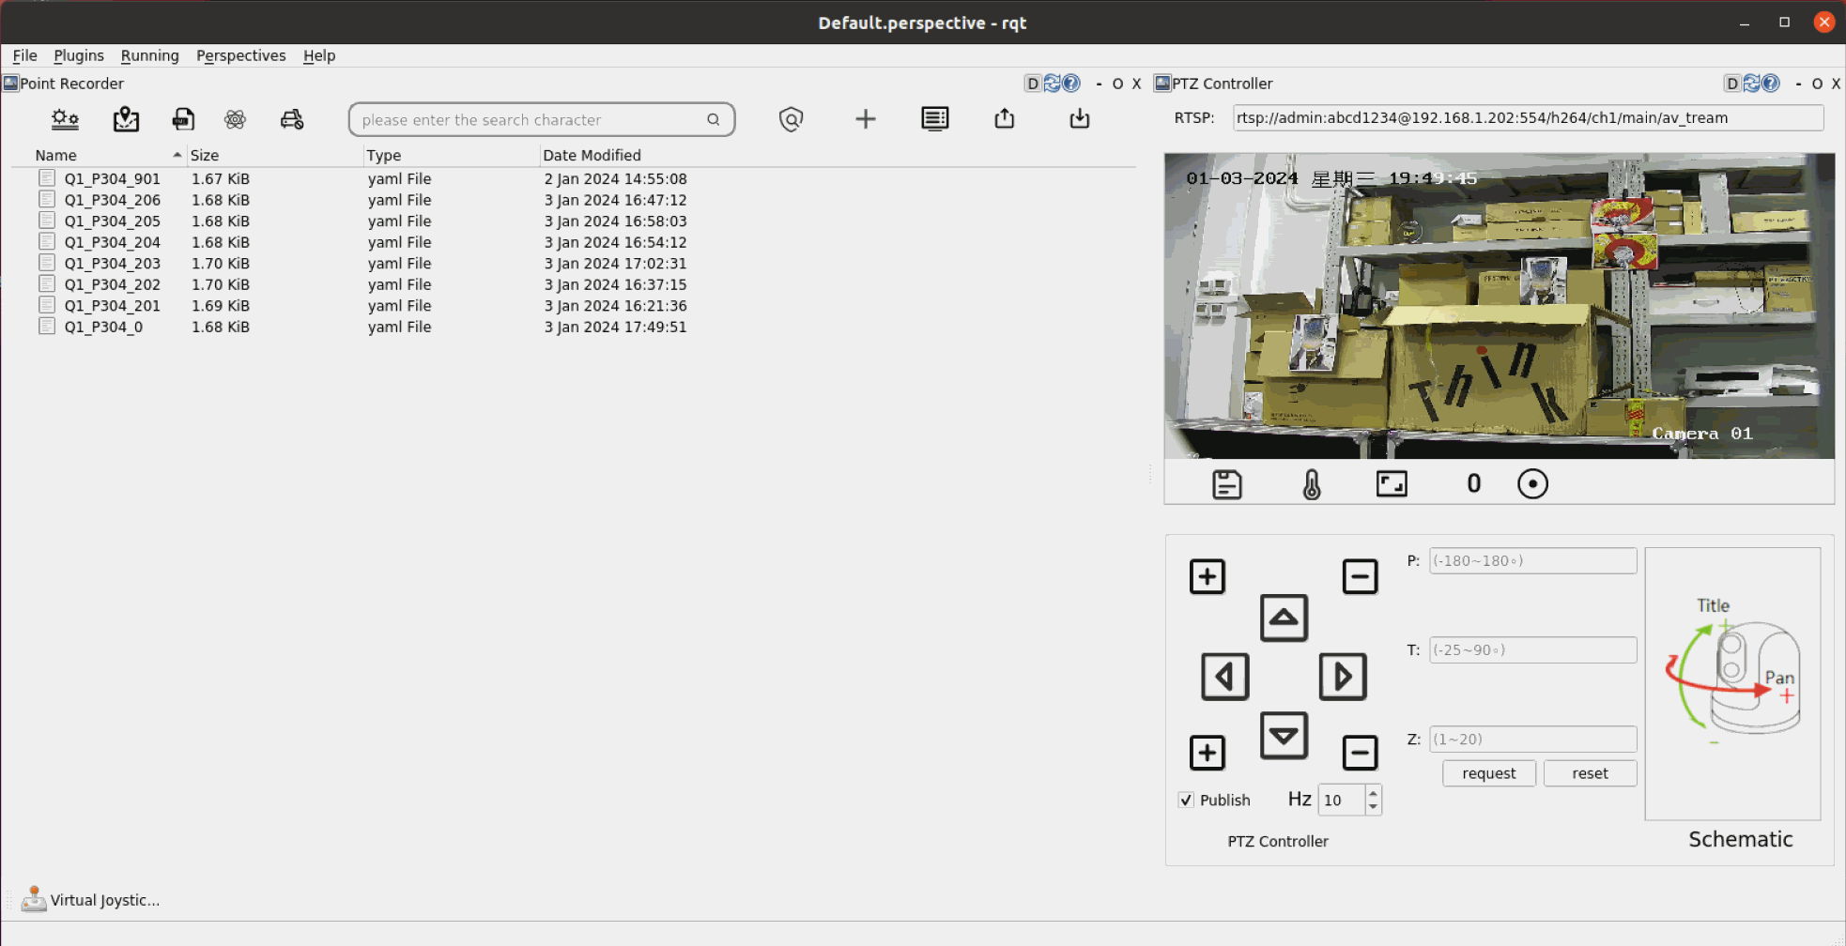Viewport: 1846px width, 946px height.
Task: Open the Perspectives menu
Action: (x=240, y=55)
